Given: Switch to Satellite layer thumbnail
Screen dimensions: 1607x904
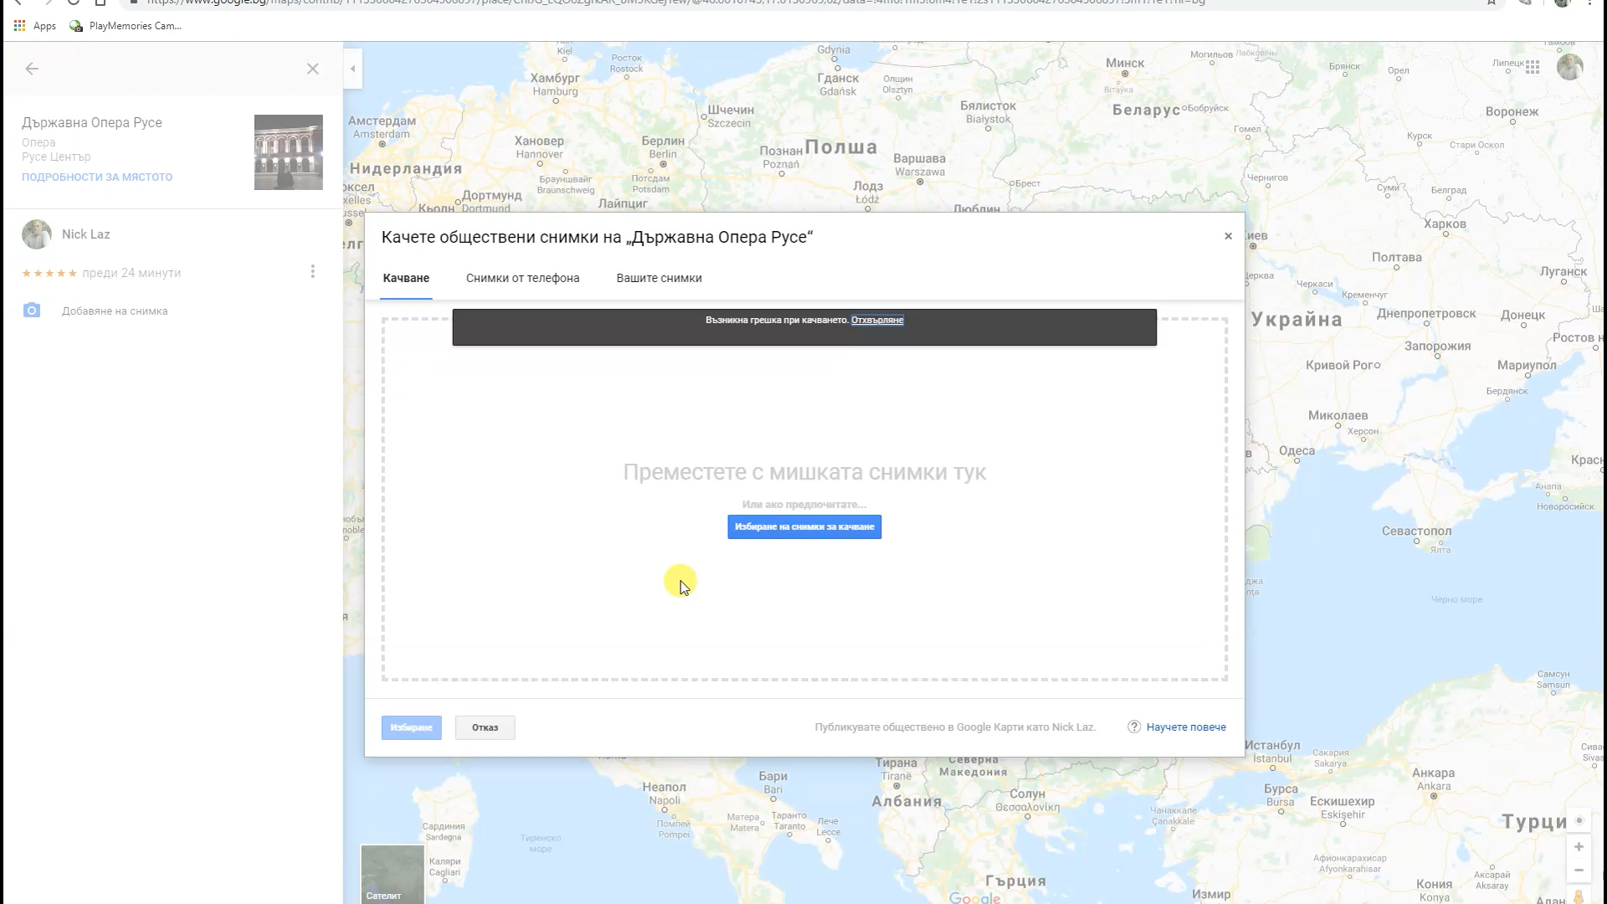Looking at the screenshot, I should tap(392, 873).
